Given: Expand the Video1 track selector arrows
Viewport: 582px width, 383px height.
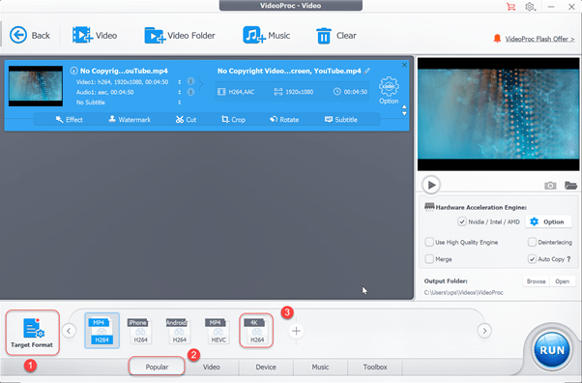Looking at the screenshot, I should 179,82.
